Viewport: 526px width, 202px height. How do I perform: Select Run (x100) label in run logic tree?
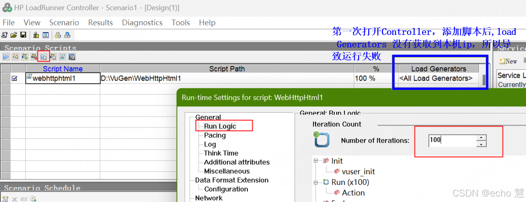click(x=350, y=182)
